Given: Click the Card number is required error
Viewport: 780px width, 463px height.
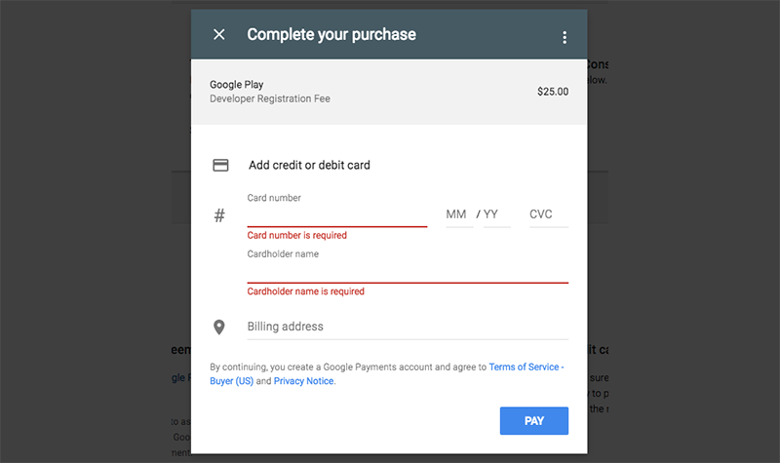Looking at the screenshot, I should (297, 235).
